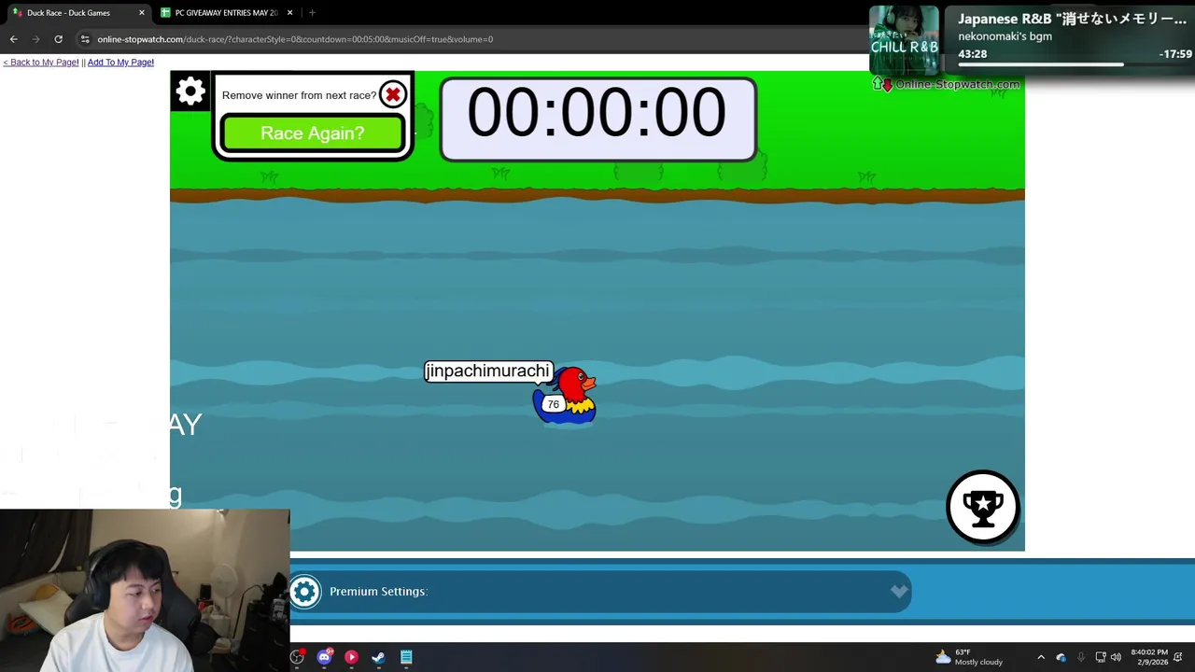Click the CHILL R&B album thumbnail
This screenshot has height=672, width=1195.
click(x=904, y=40)
